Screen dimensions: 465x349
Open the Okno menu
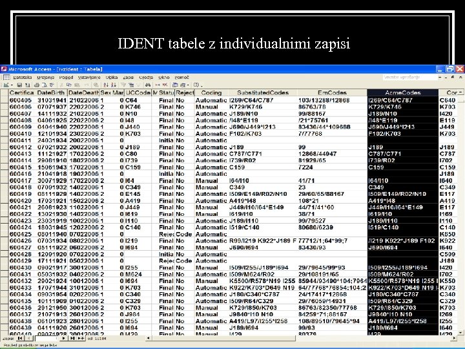click(163, 77)
